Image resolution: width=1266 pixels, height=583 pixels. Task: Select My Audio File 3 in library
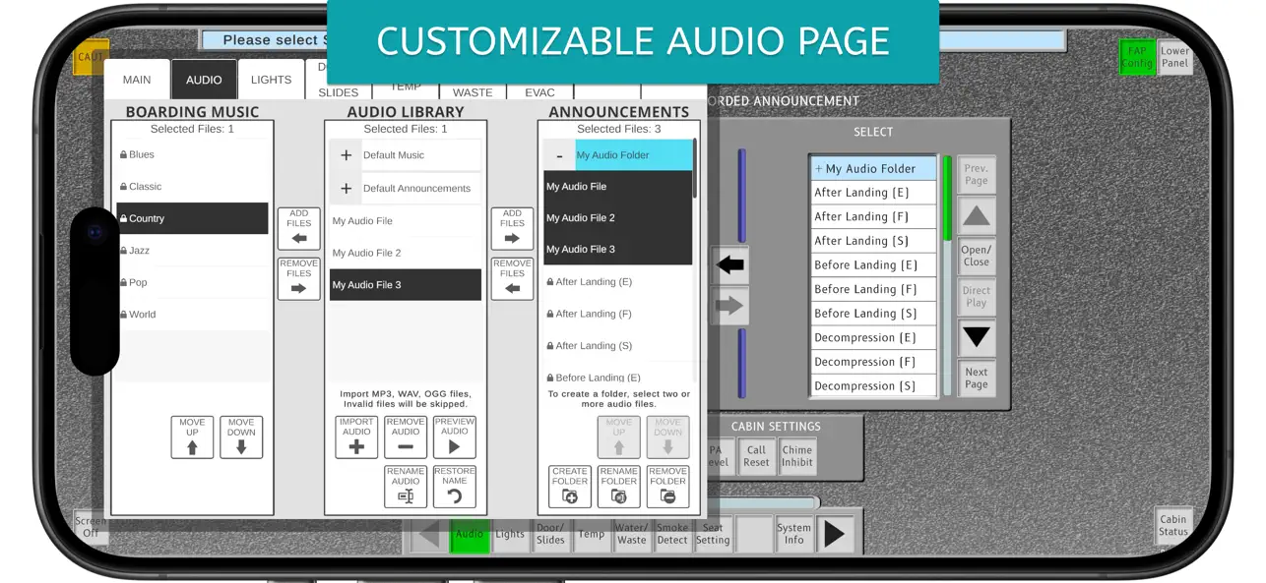click(406, 285)
